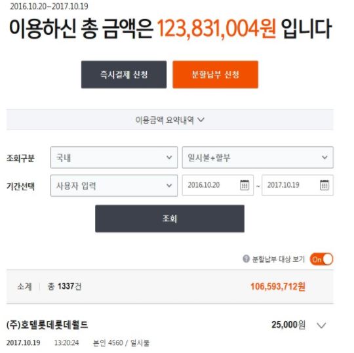Click the question mark help icon
The width and height of the screenshot is (354, 353).
point(246,259)
